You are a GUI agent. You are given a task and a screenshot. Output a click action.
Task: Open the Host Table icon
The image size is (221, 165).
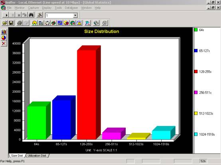41,23
